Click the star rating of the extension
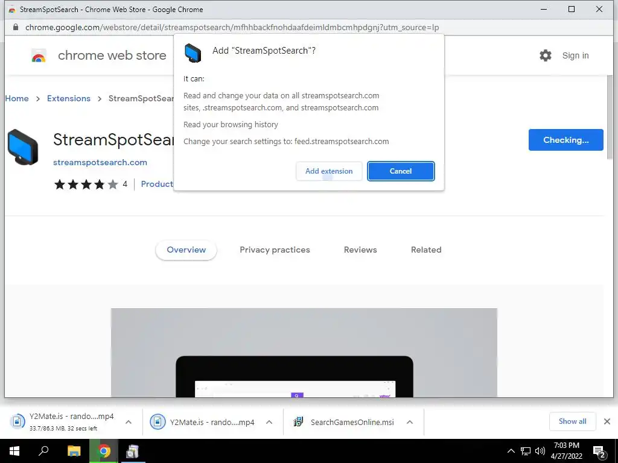This screenshot has height=463, width=618. click(x=86, y=184)
